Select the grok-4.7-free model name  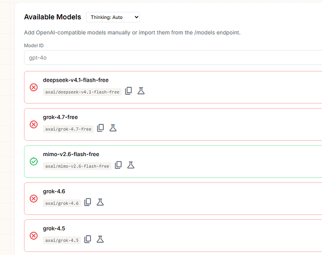pyautogui.click(x=60, y=117)
